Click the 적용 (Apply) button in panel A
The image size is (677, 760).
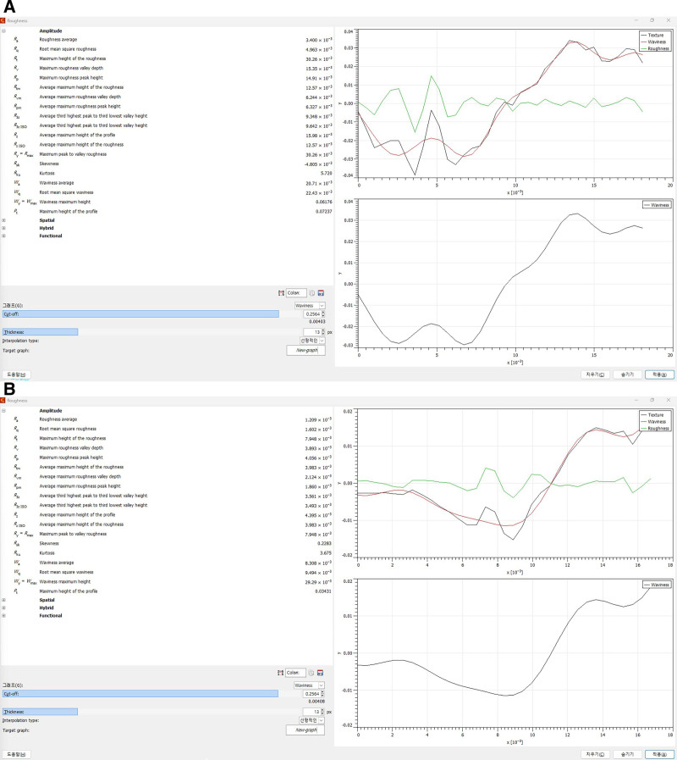click(x=659, y=374)
